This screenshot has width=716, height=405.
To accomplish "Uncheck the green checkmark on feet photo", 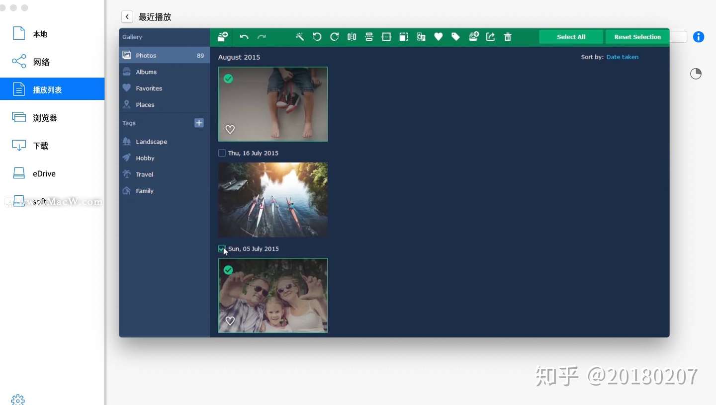I will click(x=228, y=79).
